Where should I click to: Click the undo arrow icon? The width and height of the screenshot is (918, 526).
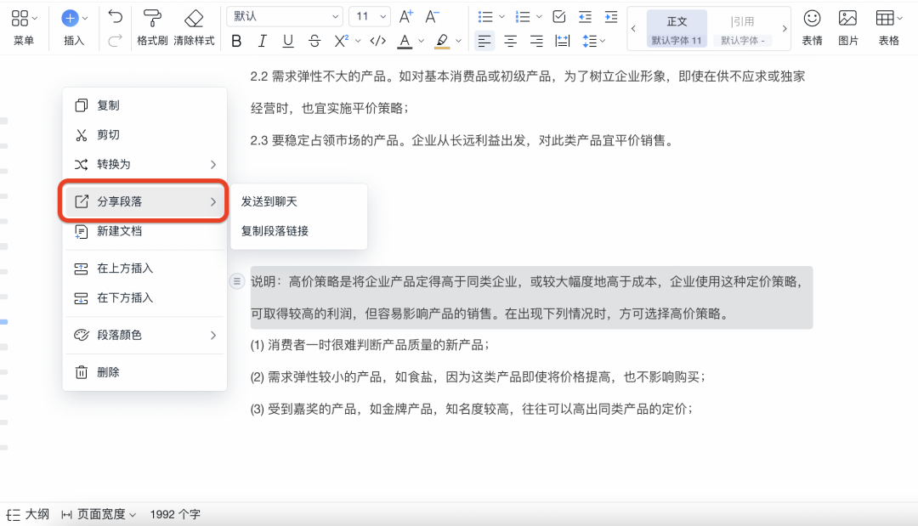tap(116, 17)
